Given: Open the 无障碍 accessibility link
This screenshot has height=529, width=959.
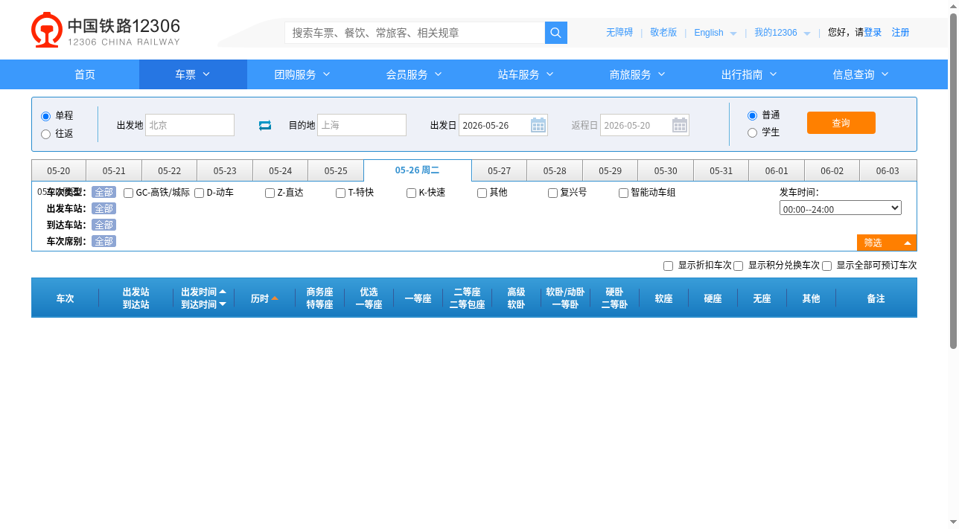Looking at the screenshot, I should (619, 33).
